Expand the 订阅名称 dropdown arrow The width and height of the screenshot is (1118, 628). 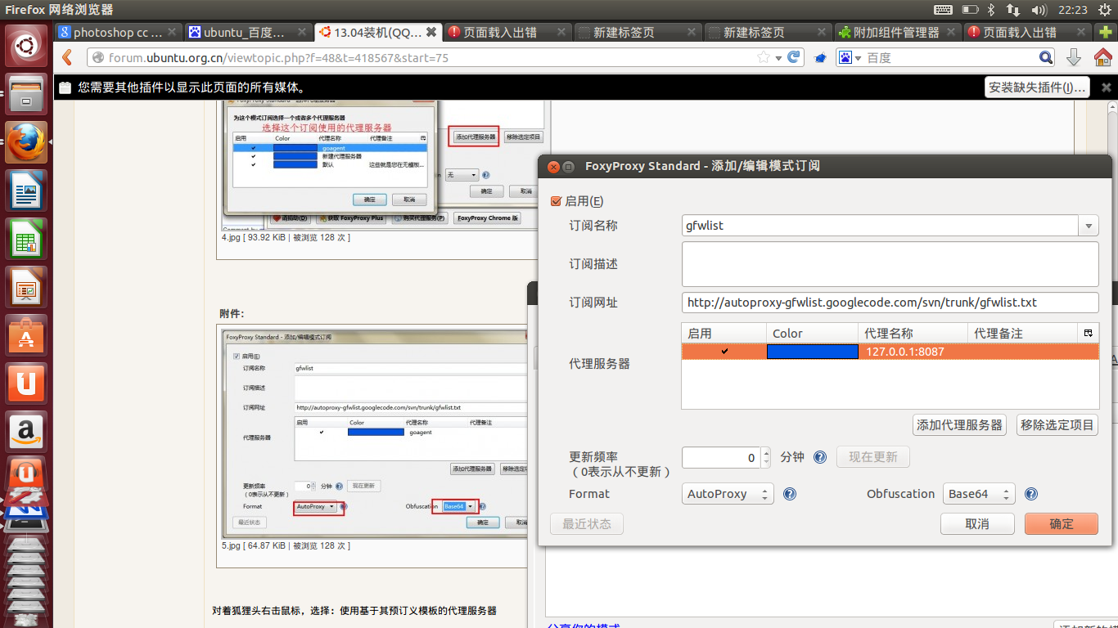click(x=1089, y=226)
